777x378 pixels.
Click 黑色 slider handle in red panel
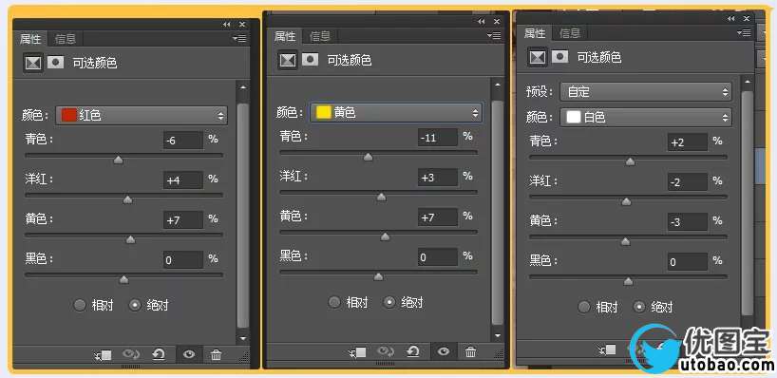point(123,280)
